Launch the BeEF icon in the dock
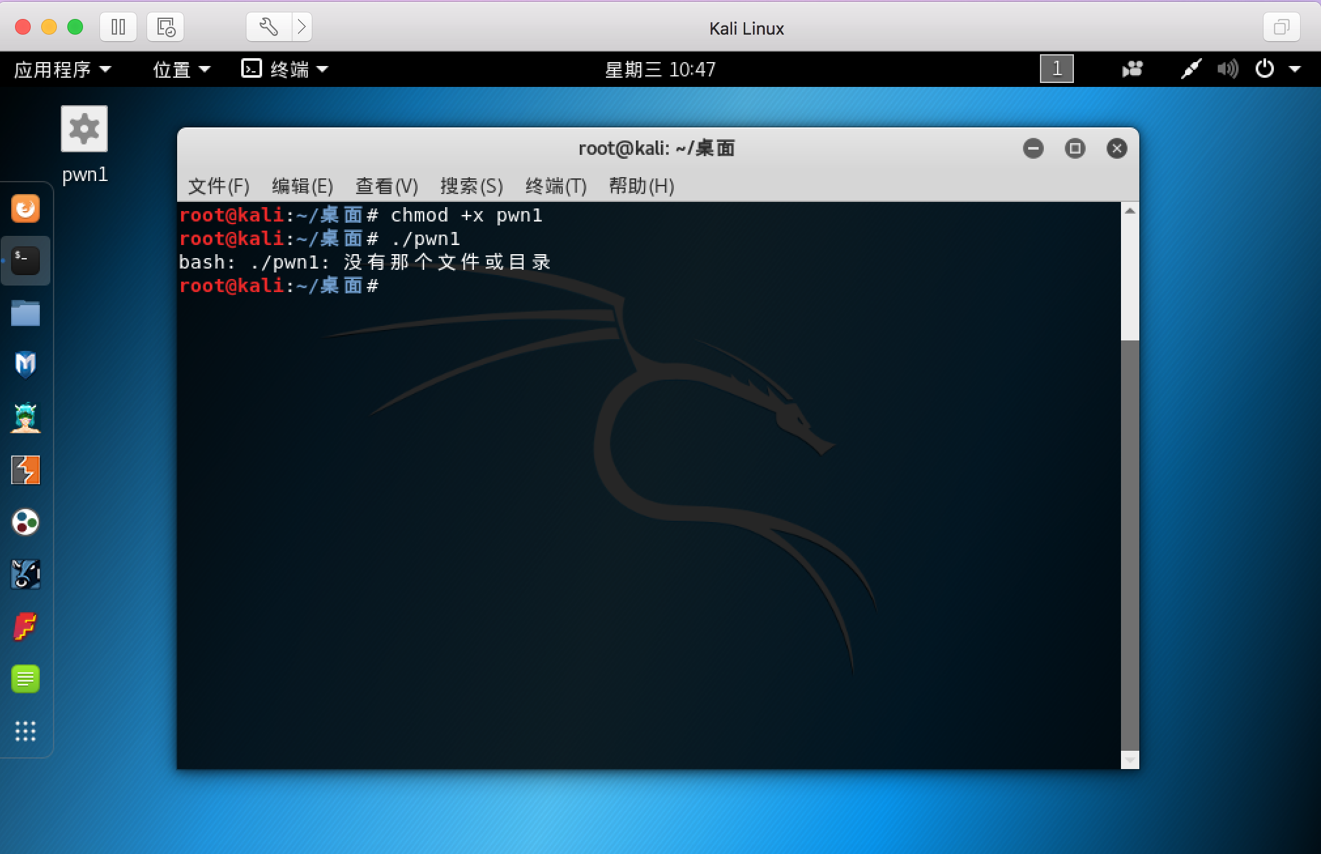This screenshot has width=1321, height=854. pyautogui.click(x=25, y=574)
